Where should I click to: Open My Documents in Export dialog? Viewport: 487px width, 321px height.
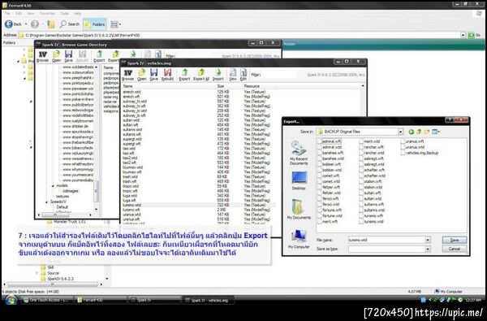(299, 209)
